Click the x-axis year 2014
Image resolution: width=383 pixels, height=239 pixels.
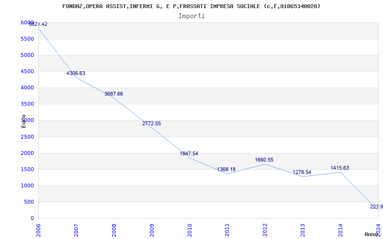point(340,230)
